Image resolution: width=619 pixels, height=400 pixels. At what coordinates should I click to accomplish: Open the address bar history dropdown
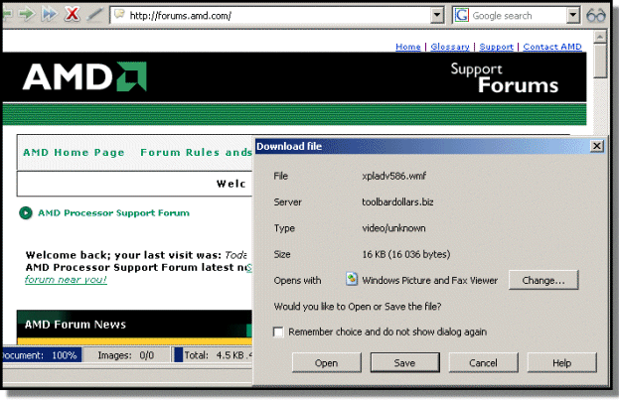436,16
